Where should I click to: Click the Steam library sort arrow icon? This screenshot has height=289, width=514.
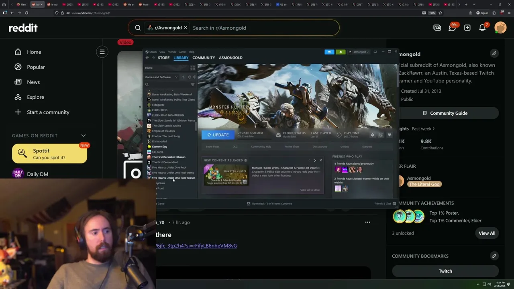click(x=183, y=77)
